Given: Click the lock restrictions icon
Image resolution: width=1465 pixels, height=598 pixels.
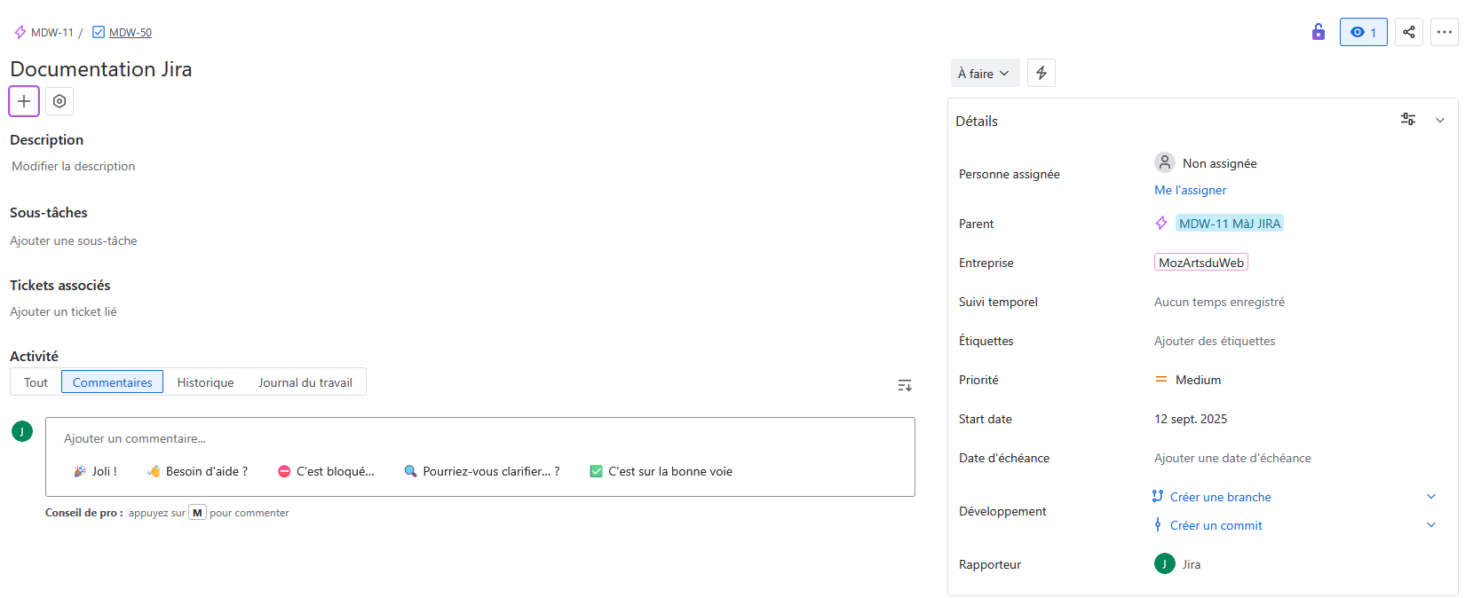Looking at the screenshot, I should (x=1318, y=32).
